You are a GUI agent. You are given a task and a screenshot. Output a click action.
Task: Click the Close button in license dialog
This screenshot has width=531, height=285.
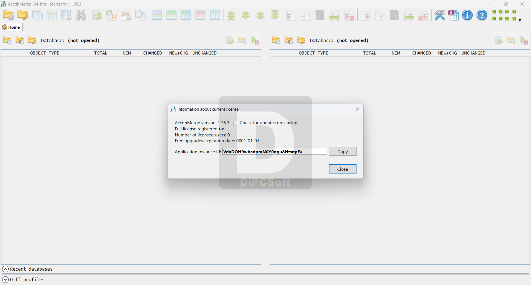coord(342,169)
